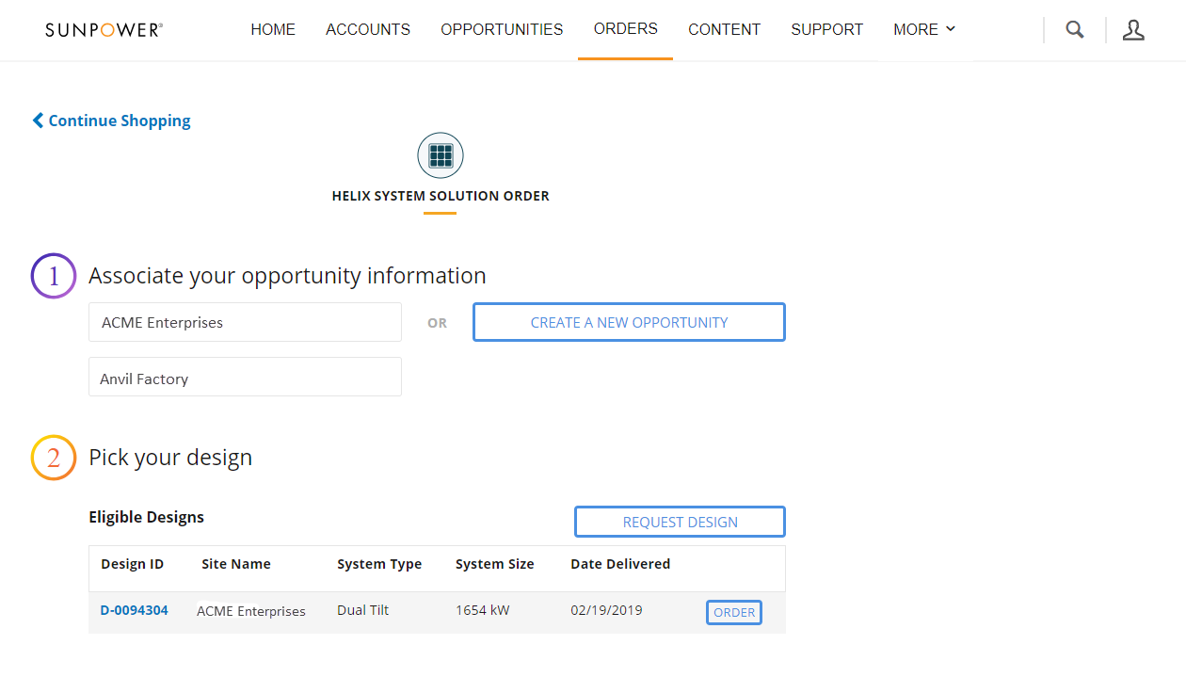
Task: Open the Anvil Factory opportunity selector
Action: 245,377
